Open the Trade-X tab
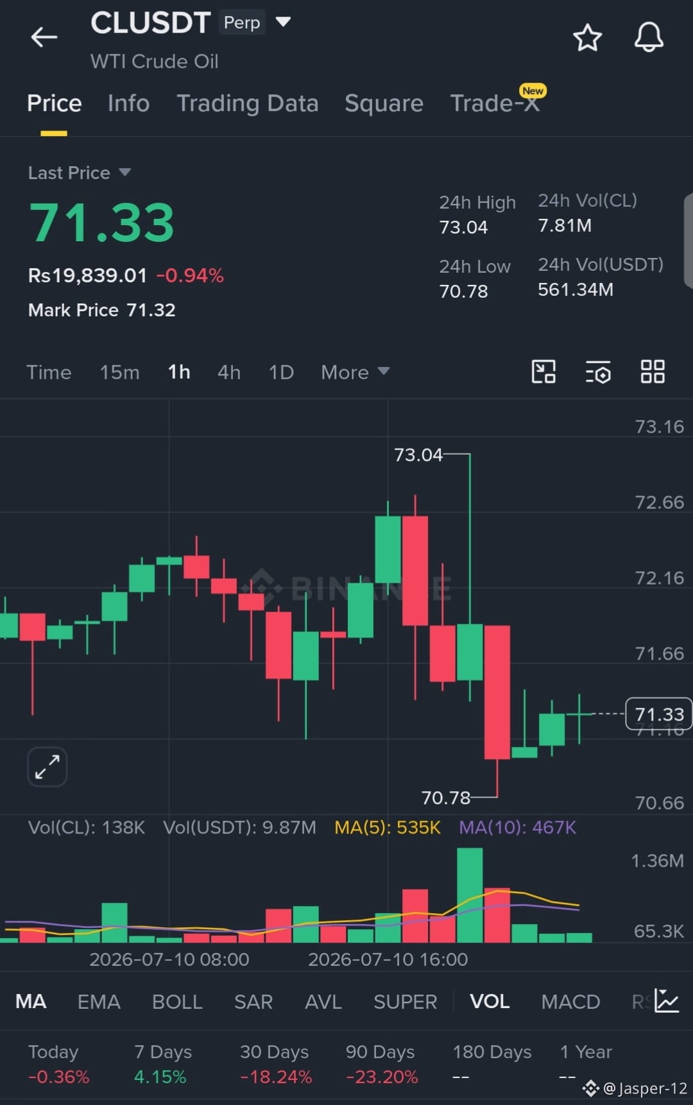This screenshot has height=1105, width=693. (x=495, y=103)
